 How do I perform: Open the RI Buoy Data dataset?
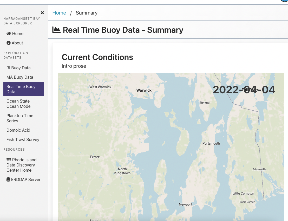point(18,68)
